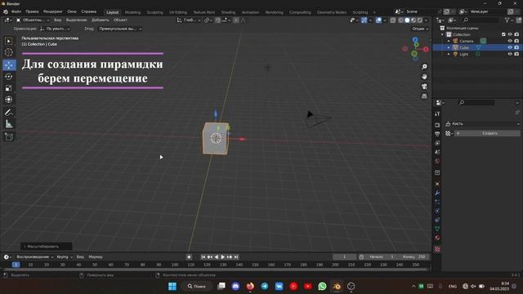This screenshot has width=523, height=294.
Task: Expand the Camera tree item
Action: click(449, 41)
